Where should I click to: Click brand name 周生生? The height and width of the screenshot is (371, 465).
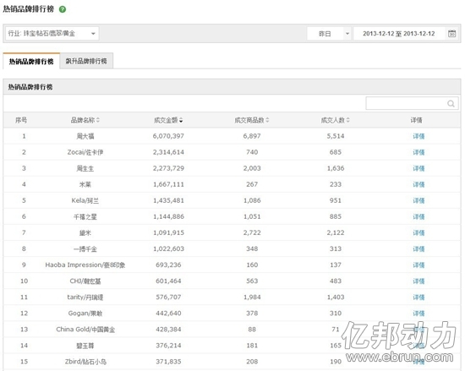coord(85,168)
